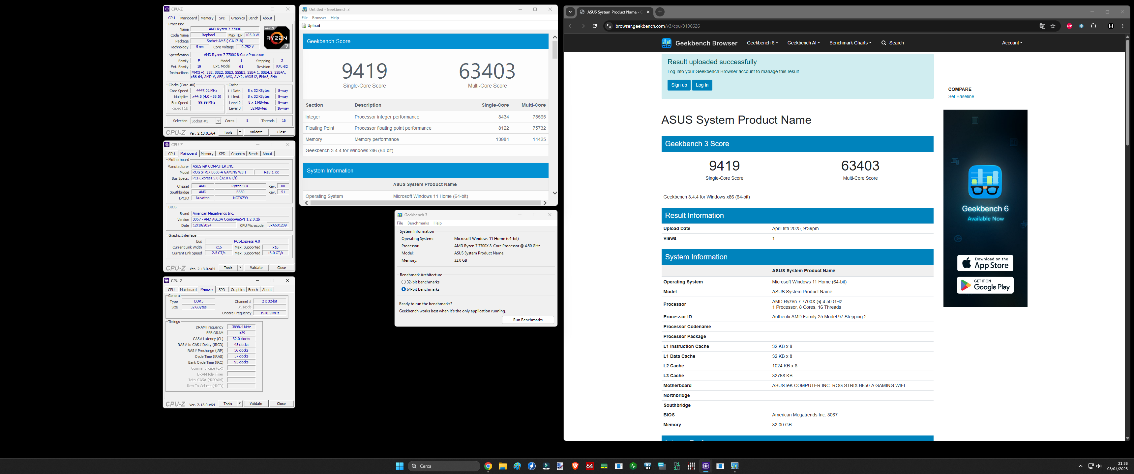
Task: Click Validate in CPU-Z Memory window
Action: click(256, 403)
